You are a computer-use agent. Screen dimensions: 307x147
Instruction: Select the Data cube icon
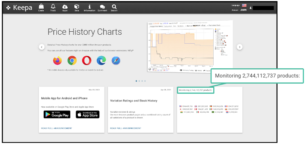(x=77, y=7)
